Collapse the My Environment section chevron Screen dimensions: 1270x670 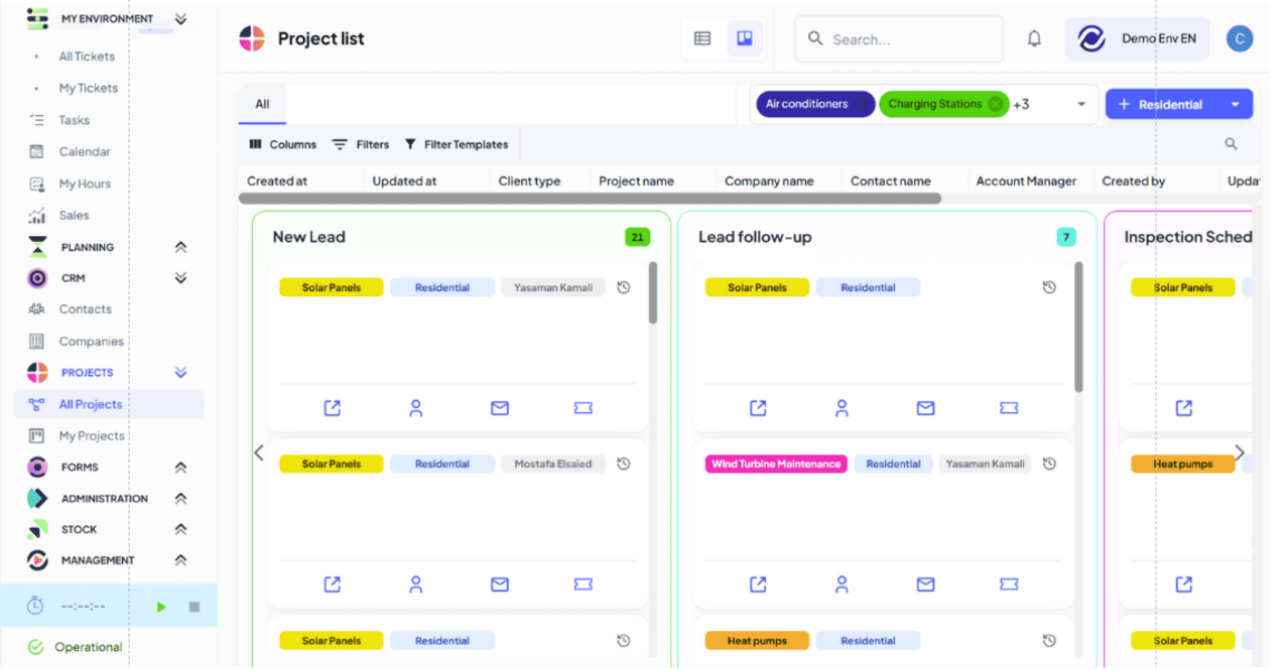[181, 19]
